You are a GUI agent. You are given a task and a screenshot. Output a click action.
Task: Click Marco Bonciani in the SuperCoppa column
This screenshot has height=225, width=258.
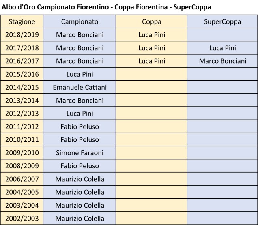(x=222, y=61)
